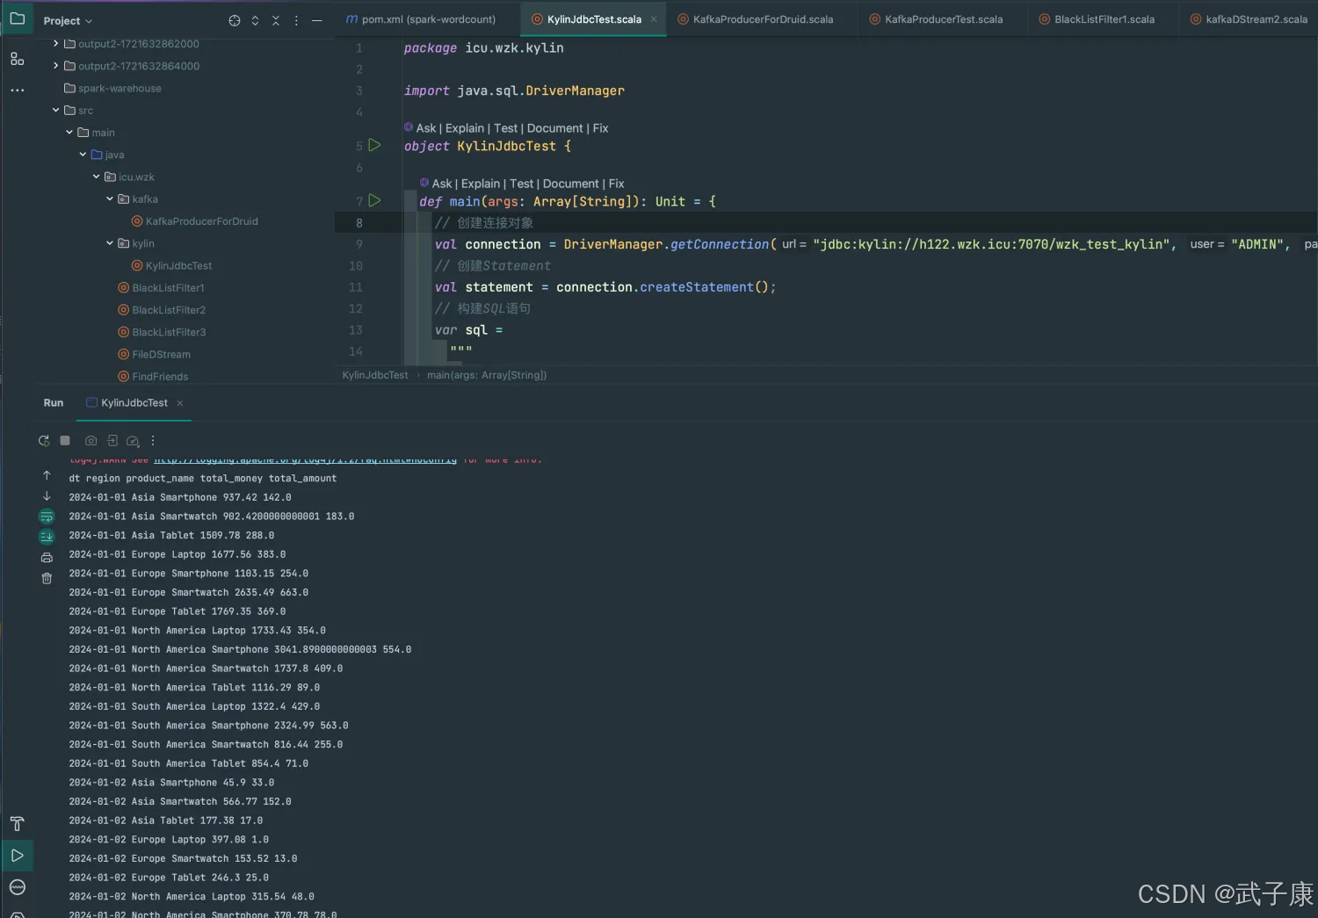Toggle soft-wrap in the Run console

[x=47, y=517]
